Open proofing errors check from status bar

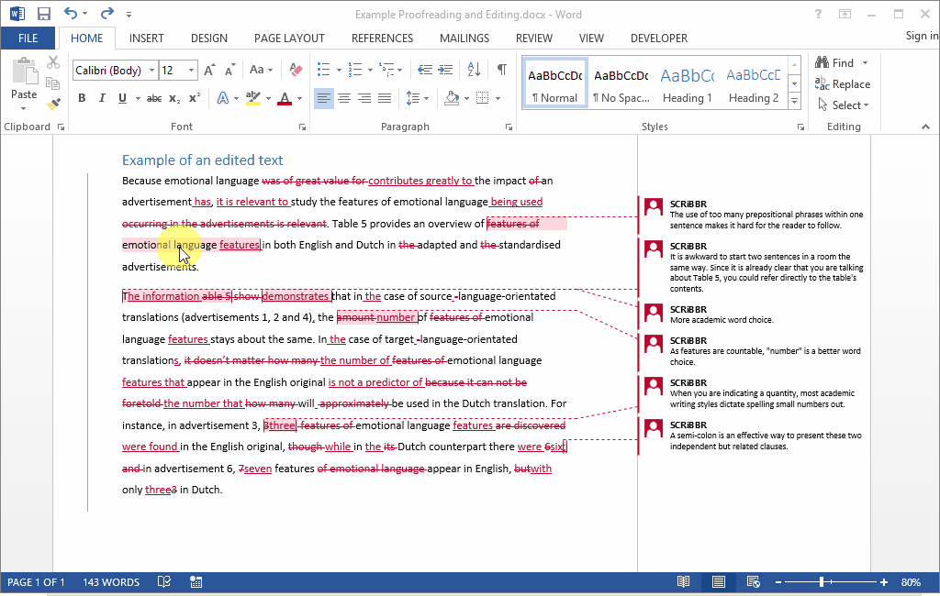(x=164, y=581)
